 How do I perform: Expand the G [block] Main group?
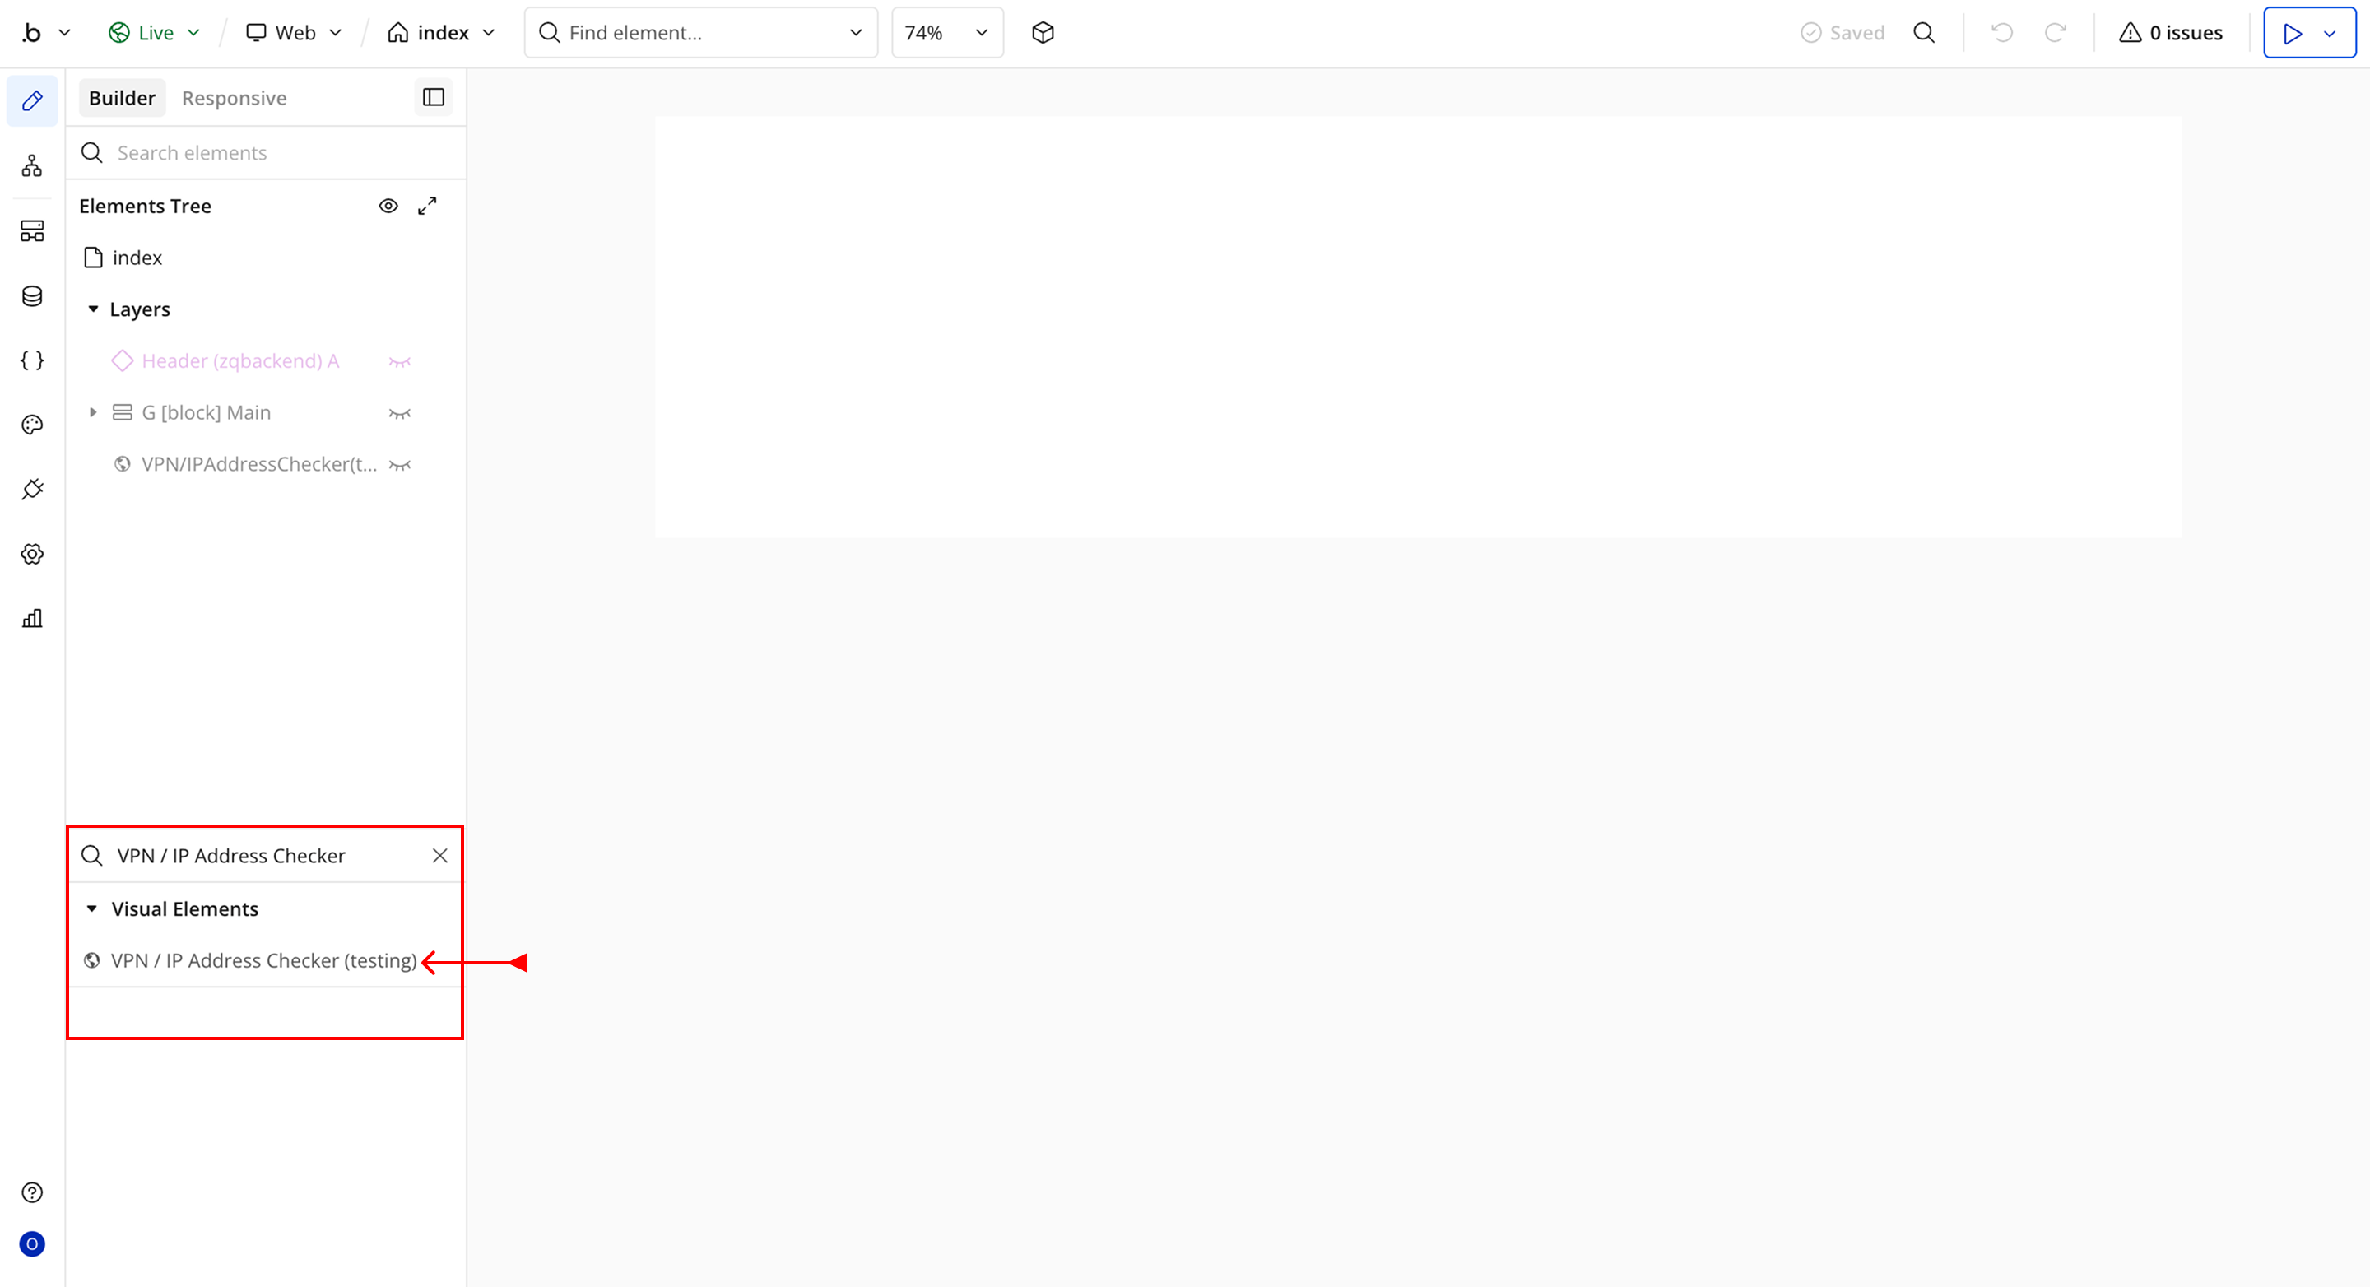[x=93, y=413]
